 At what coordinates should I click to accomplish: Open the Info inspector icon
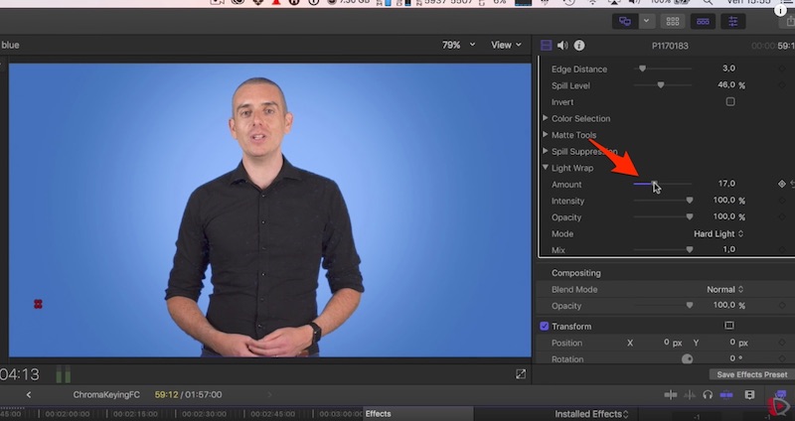click(x=579, y=45)
